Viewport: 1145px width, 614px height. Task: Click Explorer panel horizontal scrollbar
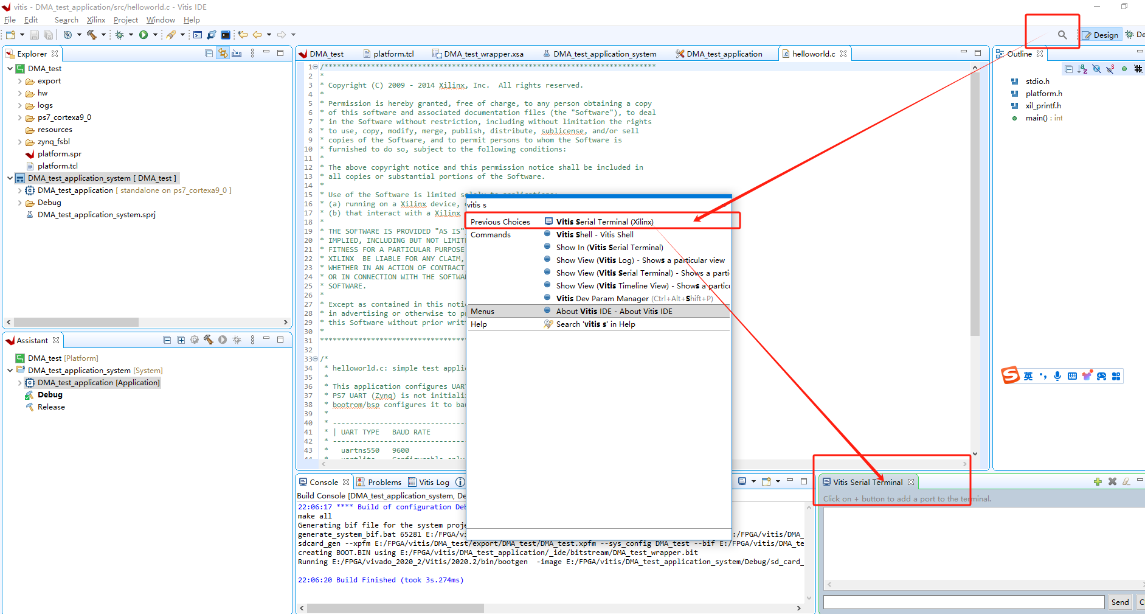(x=76, y=322)
